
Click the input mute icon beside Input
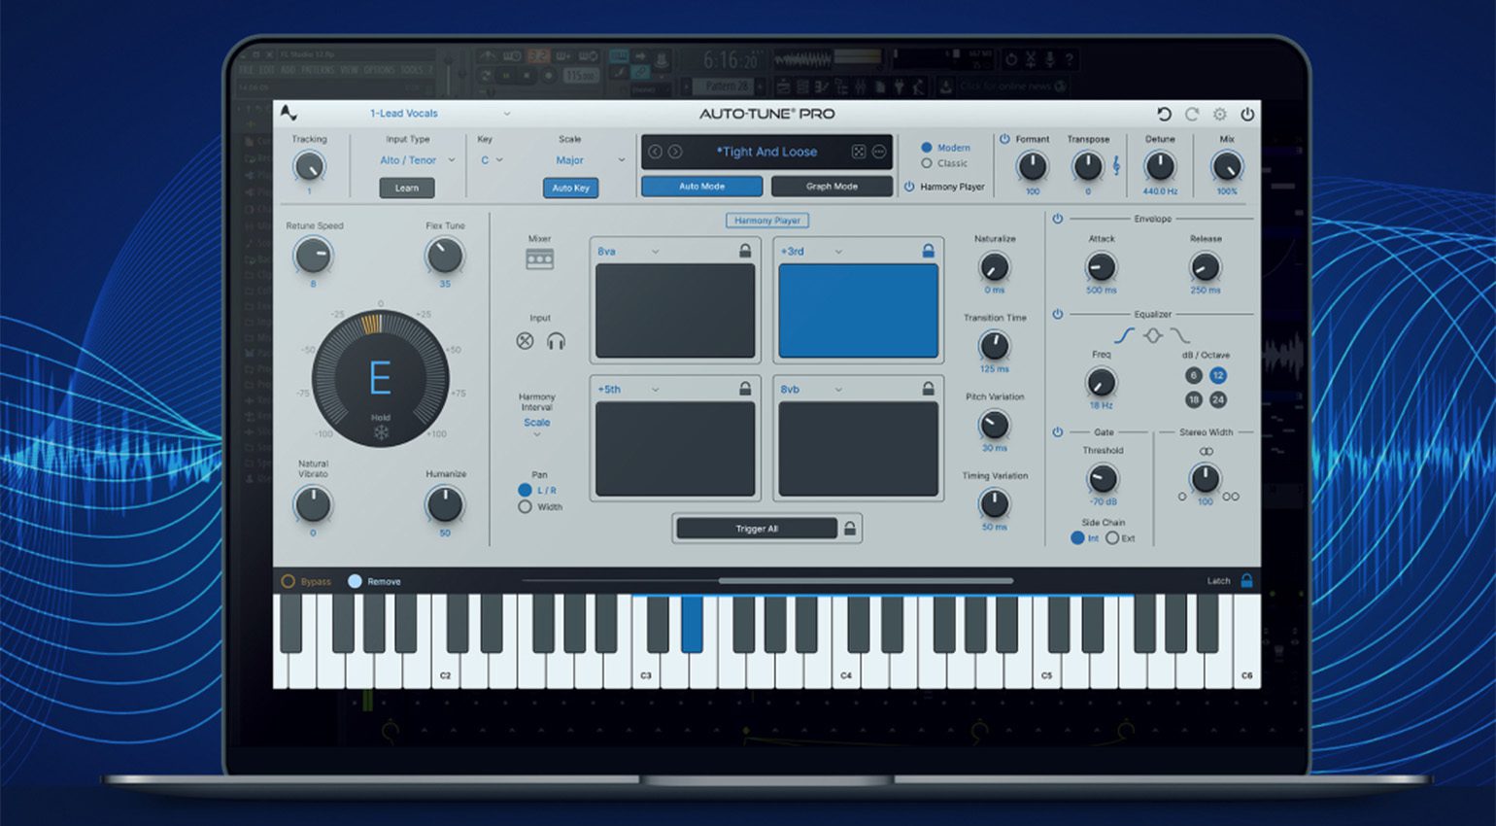(x=525, y=341)
